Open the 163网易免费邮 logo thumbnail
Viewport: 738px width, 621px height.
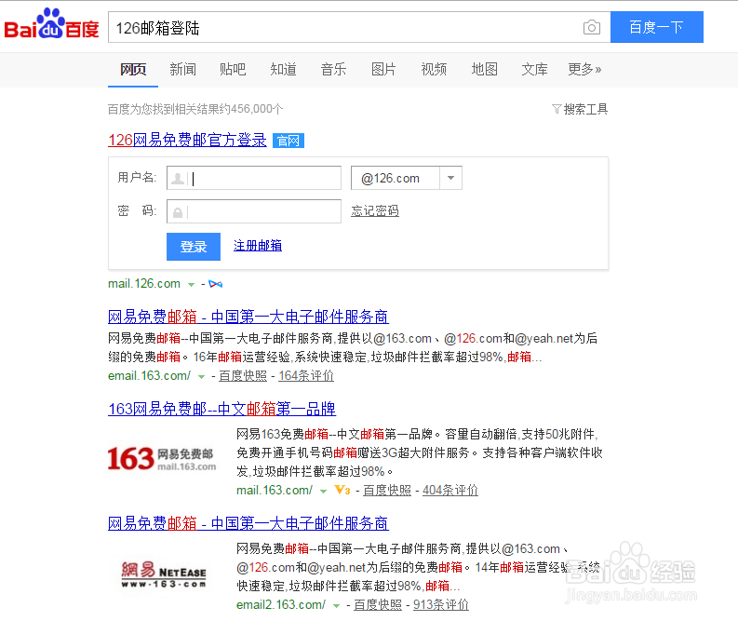[161, 459]
